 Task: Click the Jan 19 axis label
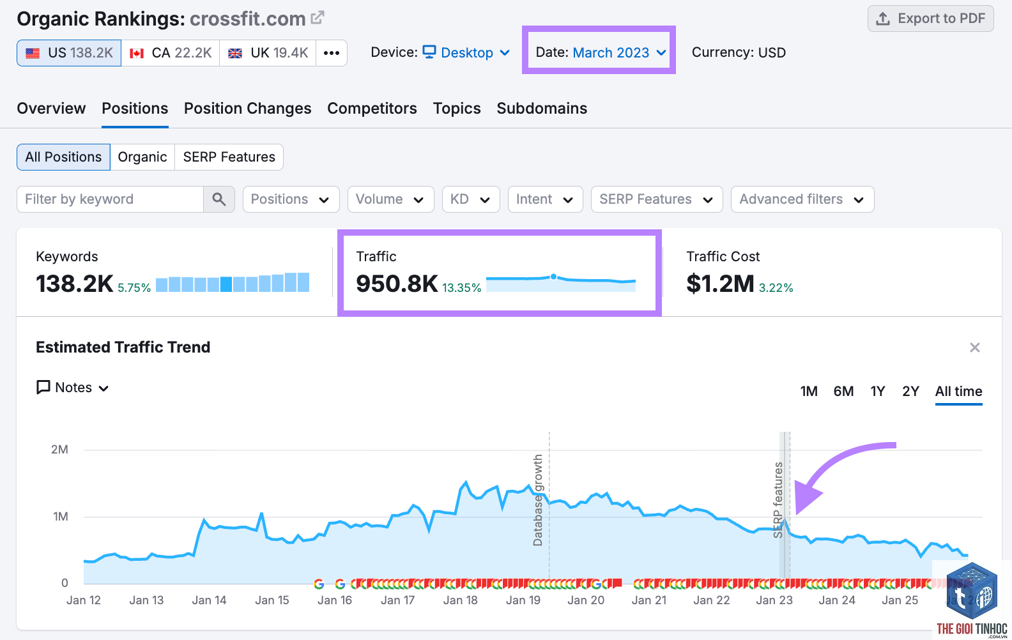coord(523,600)
